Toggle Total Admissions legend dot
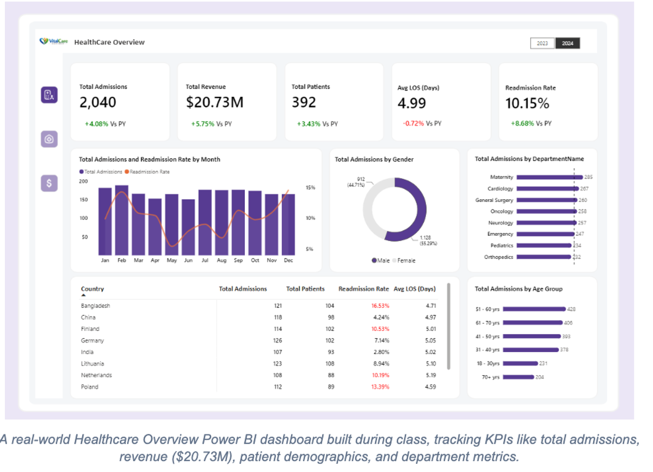Viewport: 653px width, 472px height. [82, 171]
